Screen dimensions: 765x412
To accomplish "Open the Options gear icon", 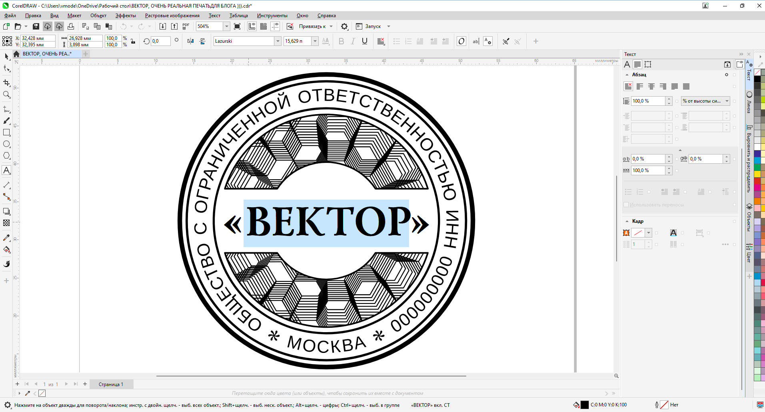I will (344, 26).
